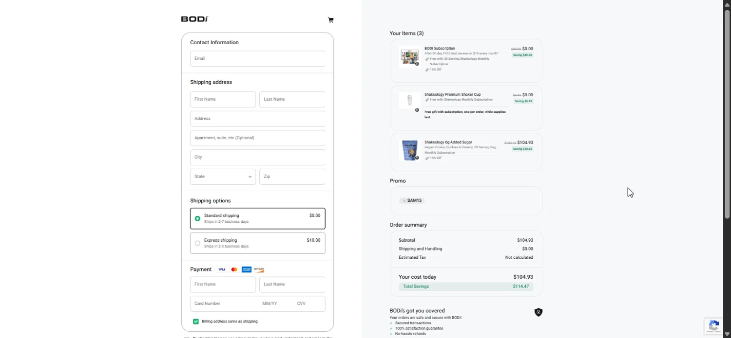Focus shipping Last Name field
Screen dimensions: 731x338
292,99
